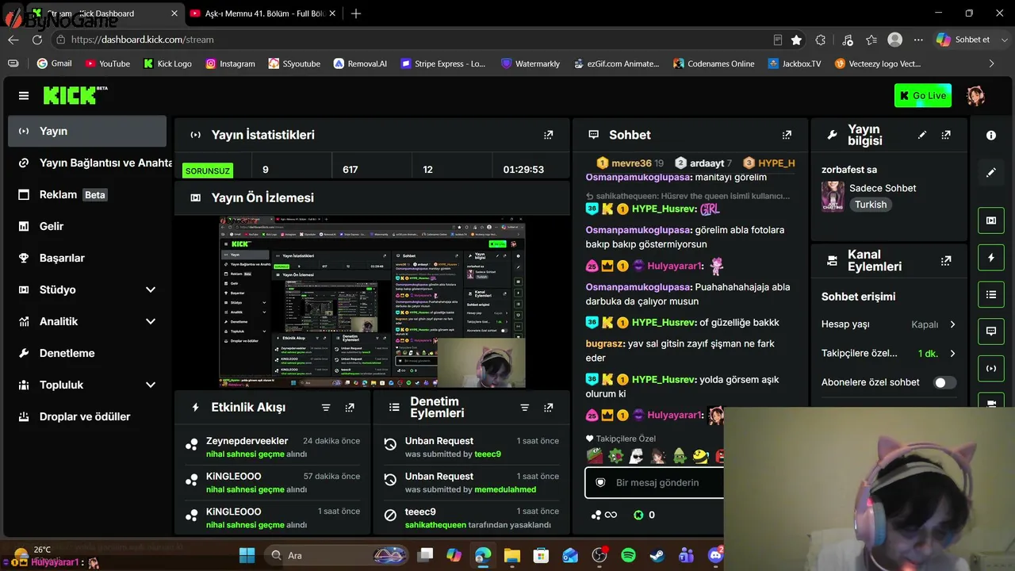Open the Hesap yaşı setting chevron
The width and height of the screenshot is (1015, 571).
[x=952, y=324]
